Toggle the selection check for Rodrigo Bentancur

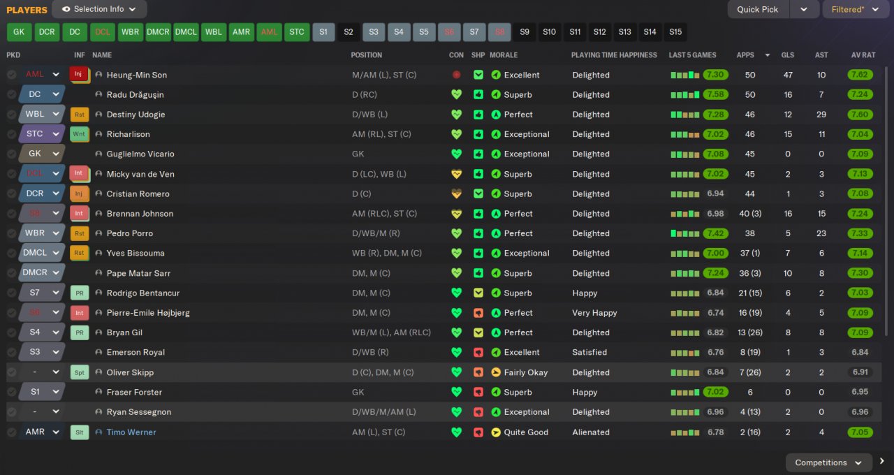coord(12,293)
